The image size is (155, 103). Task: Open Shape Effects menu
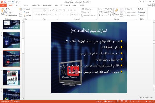(x=130, y=16)
